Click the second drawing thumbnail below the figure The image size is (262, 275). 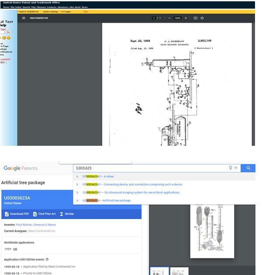[x=179, y=271]
